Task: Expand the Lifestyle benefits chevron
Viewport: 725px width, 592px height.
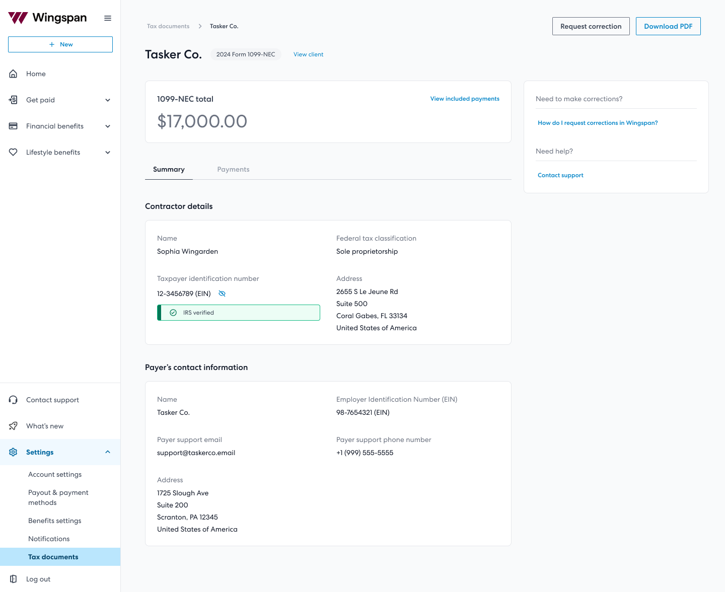Action: point(108,152)
